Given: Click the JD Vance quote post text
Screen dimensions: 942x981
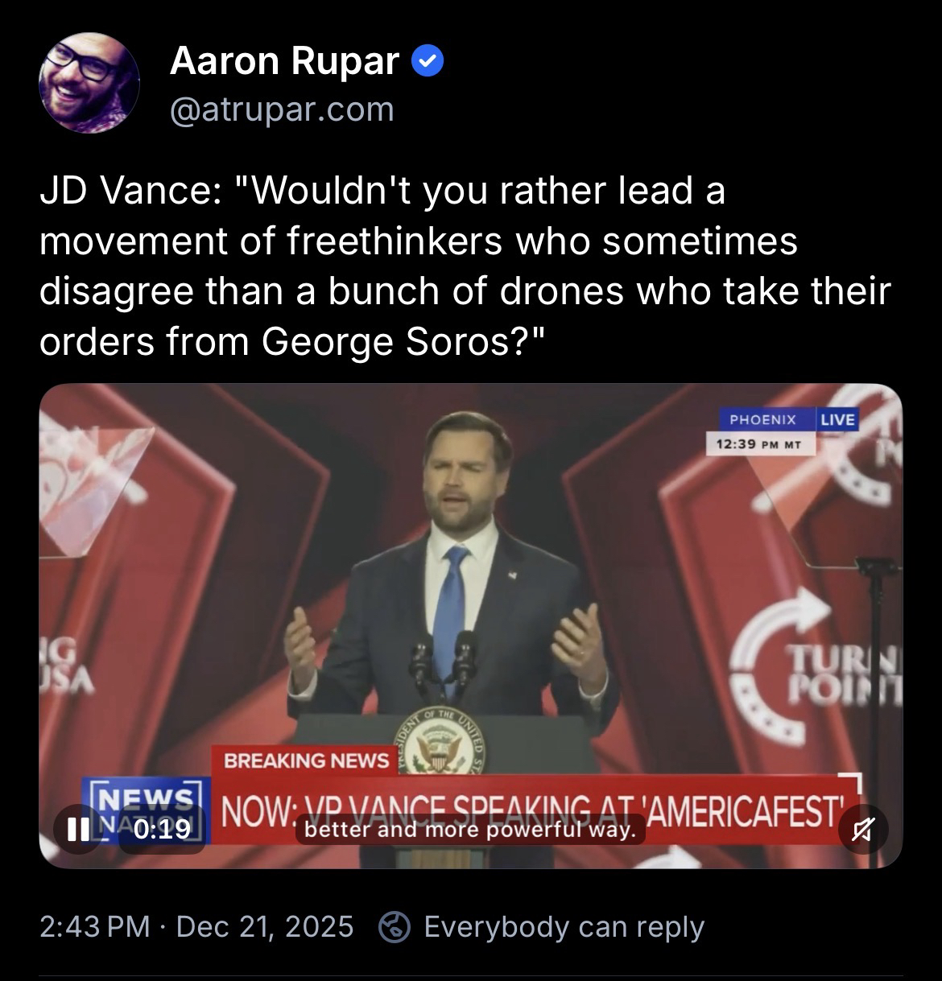Looking at the screenshot, I should (x=465, y=267).
